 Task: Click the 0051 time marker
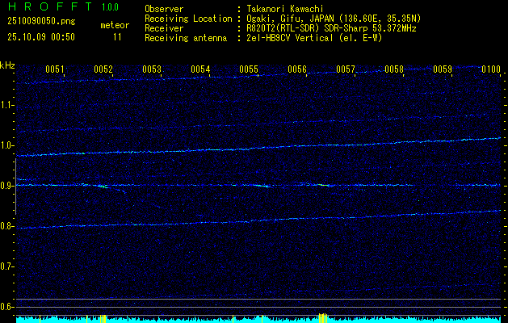[55, 69]
